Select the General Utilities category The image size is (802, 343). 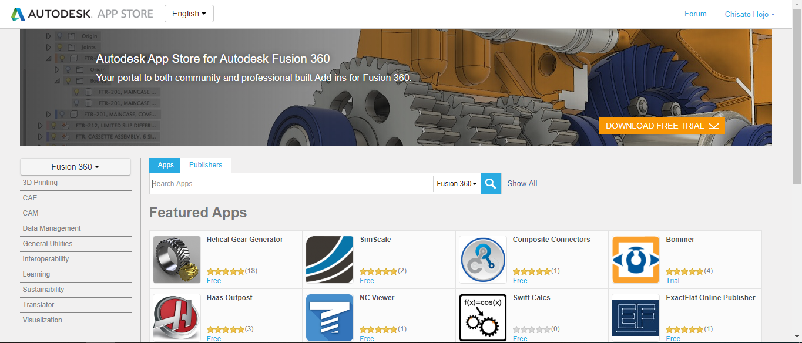(x=76, y=244)
